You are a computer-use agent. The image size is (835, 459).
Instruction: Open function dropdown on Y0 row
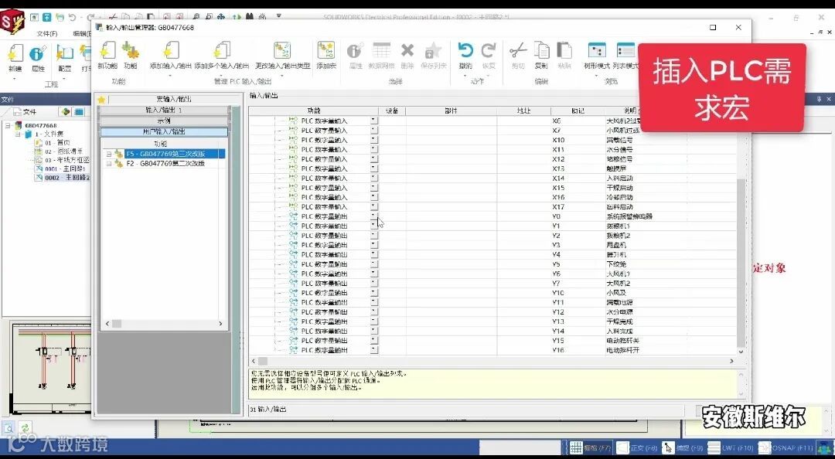click(374, 216)
